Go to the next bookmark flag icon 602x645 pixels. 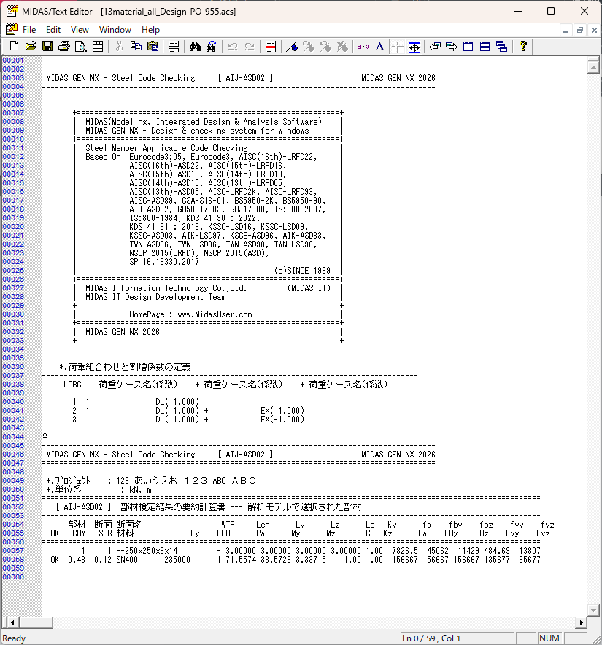(x=309, y=47)
